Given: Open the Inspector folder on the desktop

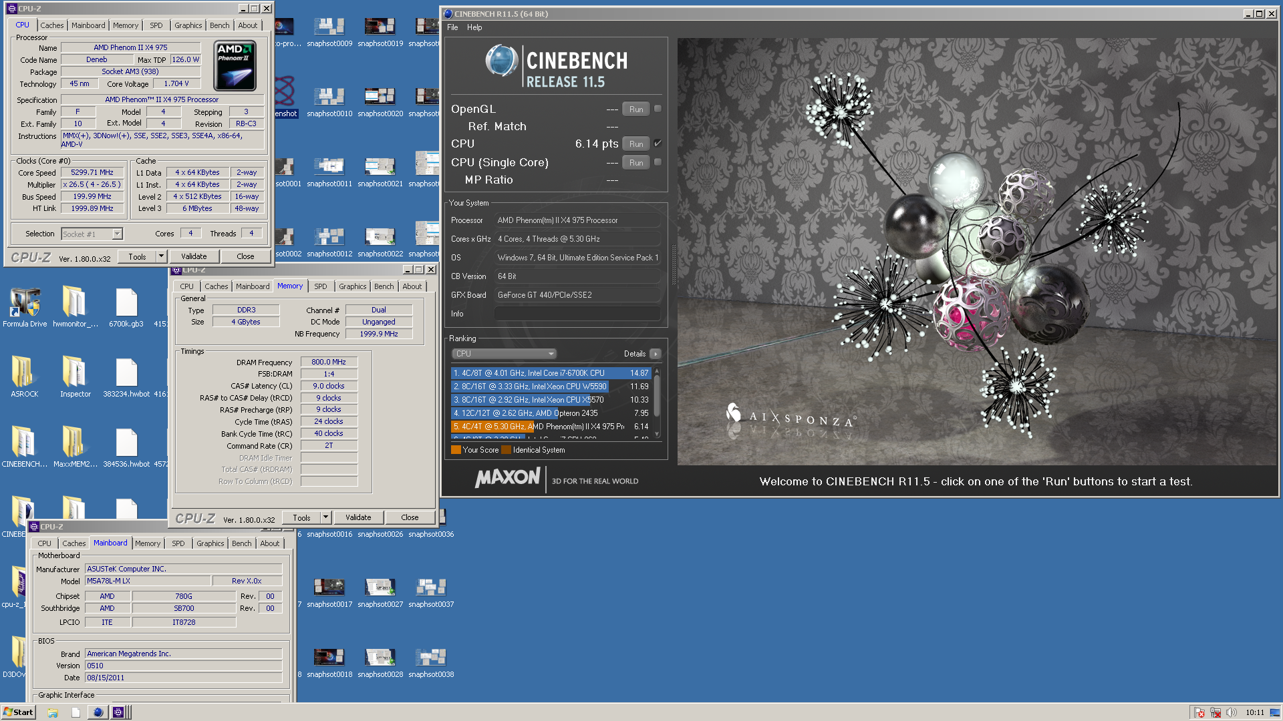Looking at the screenshot, I should tap(75, 377).
